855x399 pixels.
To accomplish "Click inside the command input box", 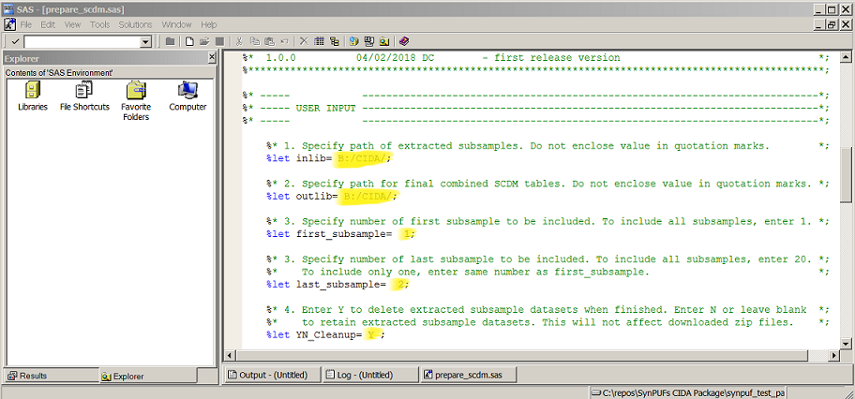I will coord(81,42).
